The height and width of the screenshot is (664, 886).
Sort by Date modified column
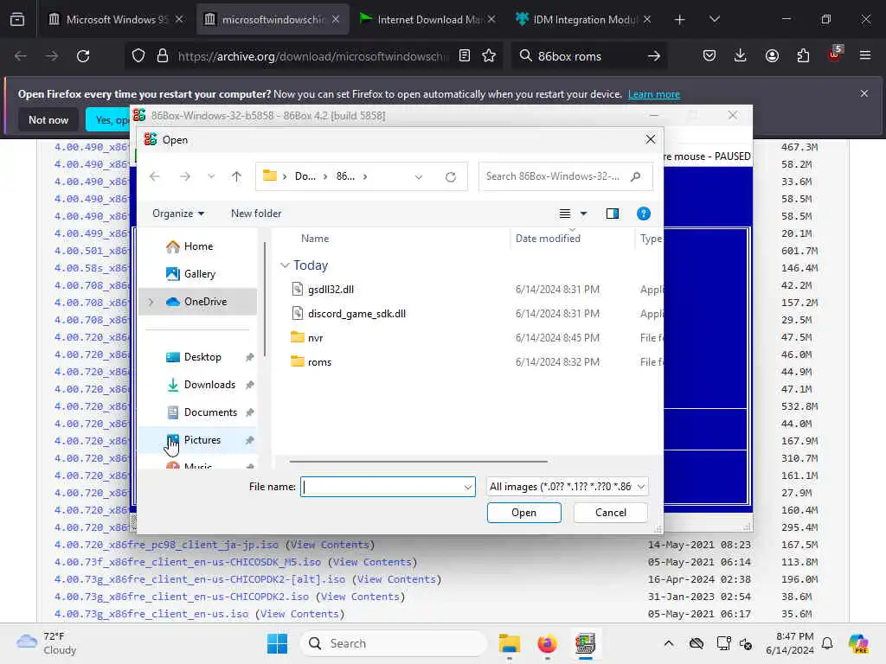(x=548, y=239)
